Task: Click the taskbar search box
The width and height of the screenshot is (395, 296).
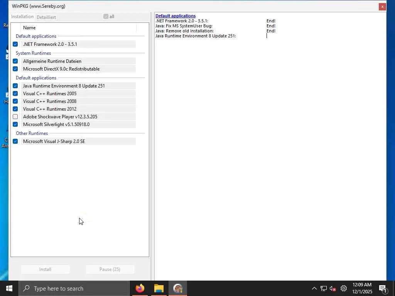Action: tap(74, 288)
